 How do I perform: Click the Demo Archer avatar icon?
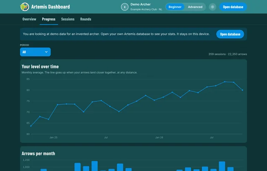point(125,7)
